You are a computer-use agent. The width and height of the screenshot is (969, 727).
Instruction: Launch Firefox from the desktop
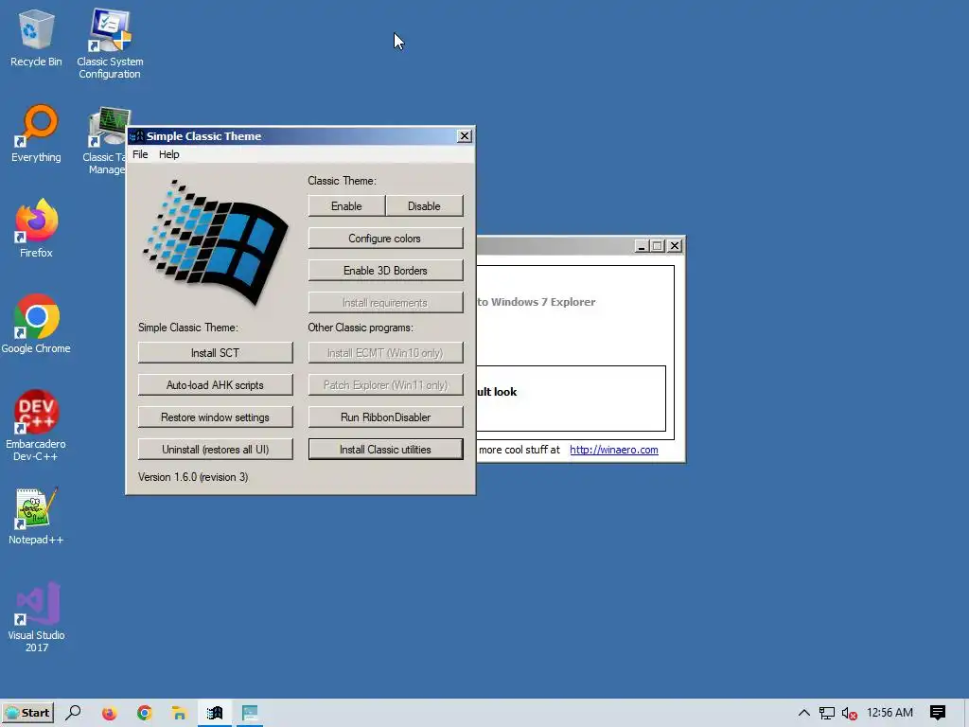point(36,227)
